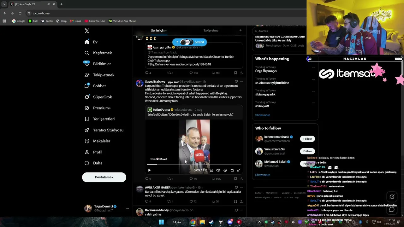Screen dimensions: 404x227
Task: Click the Postalamak button
Action: (104, 177)
